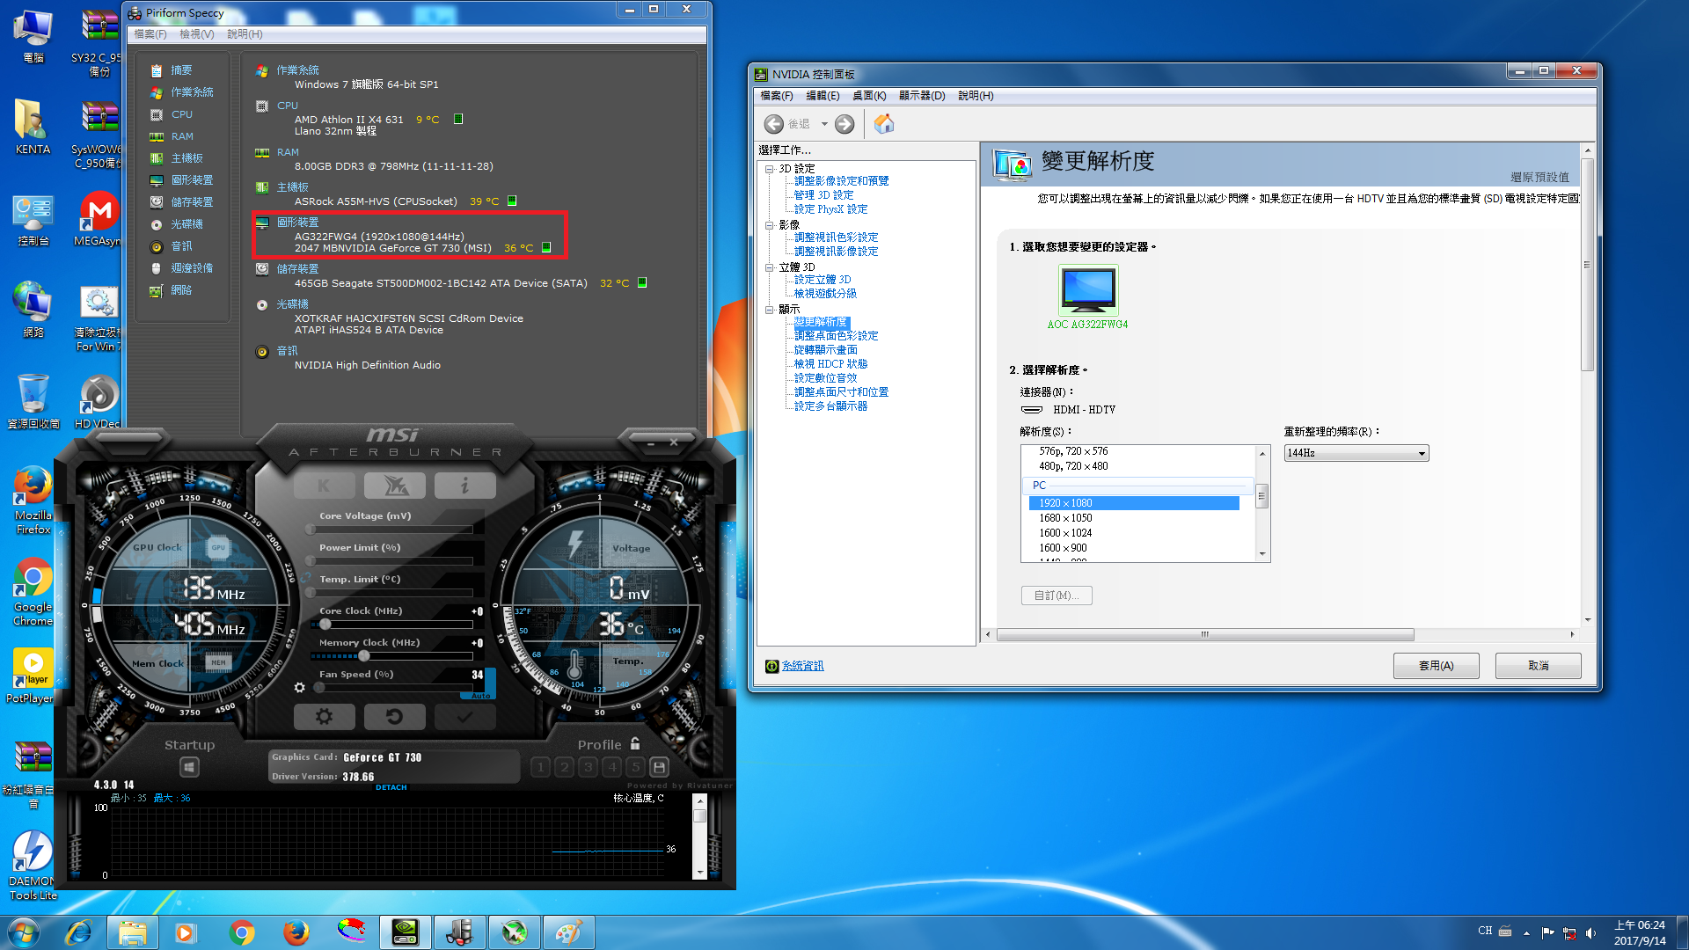Toggle fan speed Auto mode
This screenshot has height=950, width=1689.
point(480,696)
